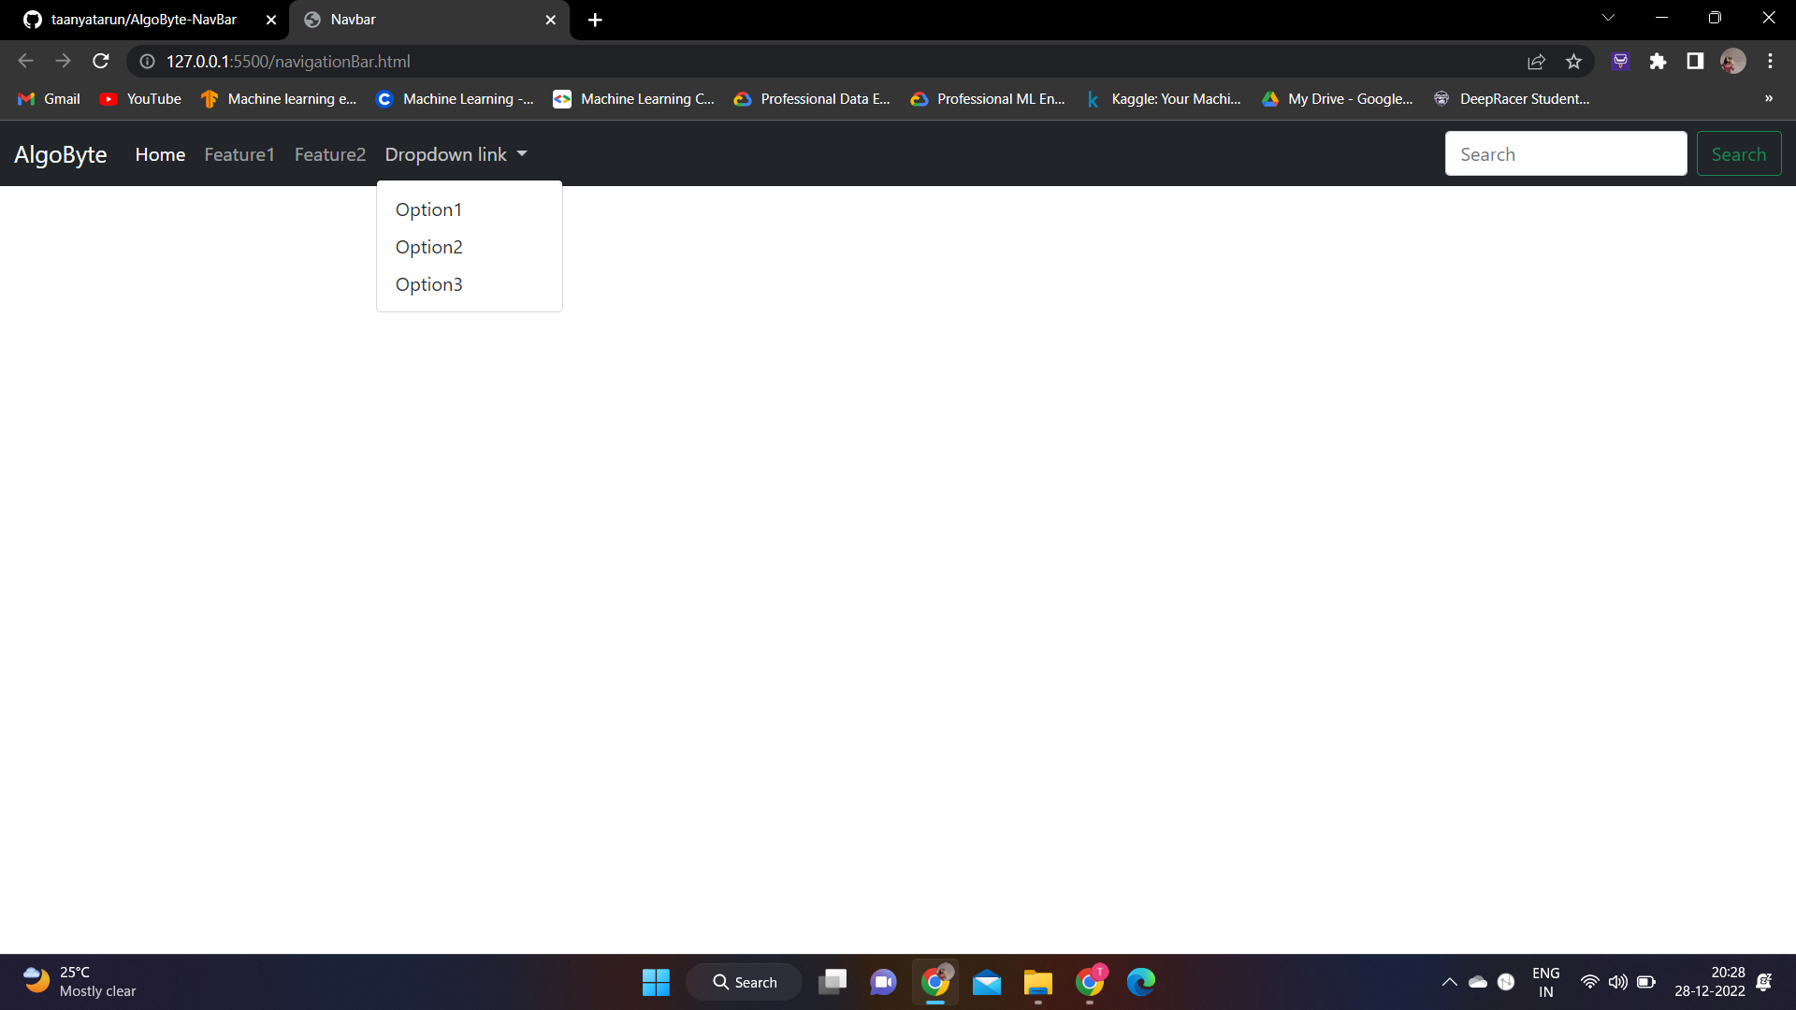
Task: Open Microsoft Edge from taskbar
Action: [1140, 982]
